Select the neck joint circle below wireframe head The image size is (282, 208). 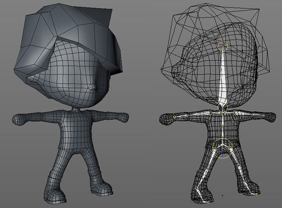tap(223, 108)
